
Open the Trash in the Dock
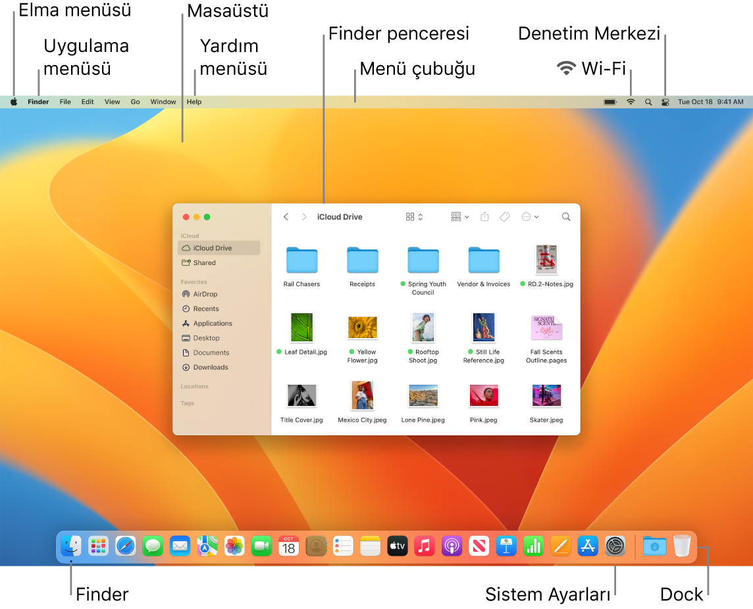(682, 546)
